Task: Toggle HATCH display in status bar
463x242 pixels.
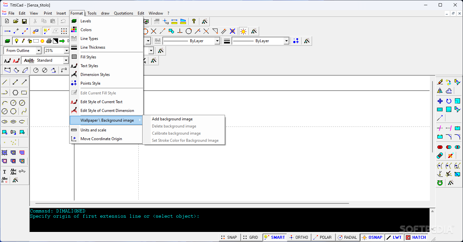Action: coord(416,237)
